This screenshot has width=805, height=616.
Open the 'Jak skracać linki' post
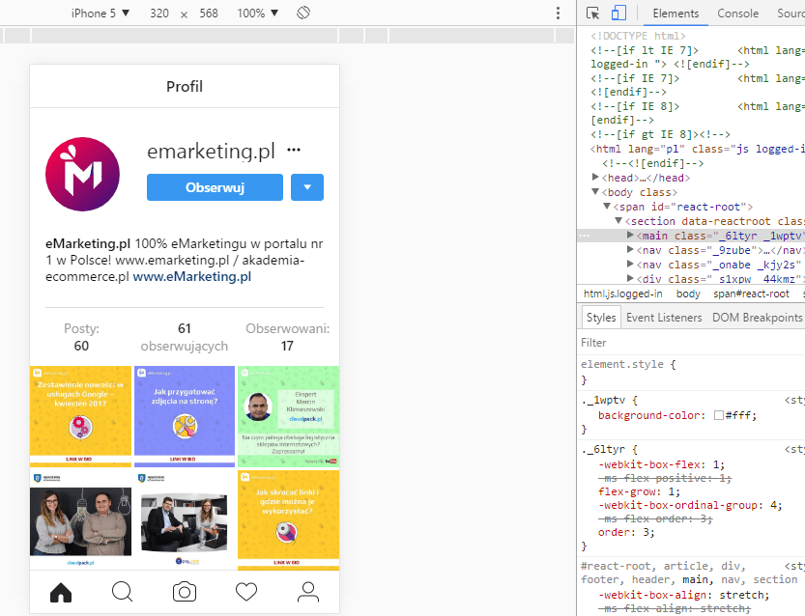click(289, 520)
